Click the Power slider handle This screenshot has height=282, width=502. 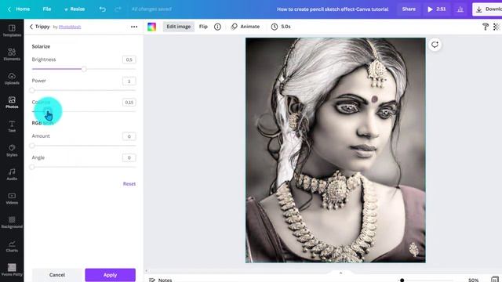pyautogui.click(x=32, y=91)
